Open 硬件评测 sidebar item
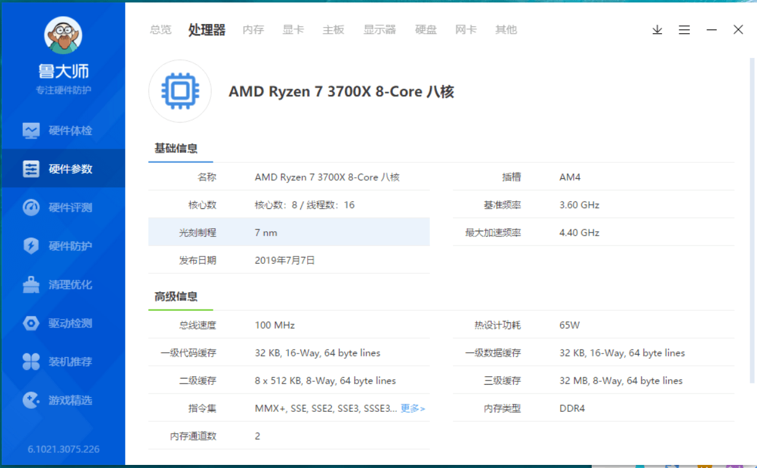The width and height of the screenshot is (757, 468). coord(63,208)
